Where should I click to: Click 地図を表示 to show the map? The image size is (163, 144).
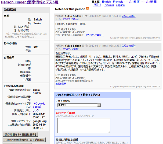(x=60, y=84)
